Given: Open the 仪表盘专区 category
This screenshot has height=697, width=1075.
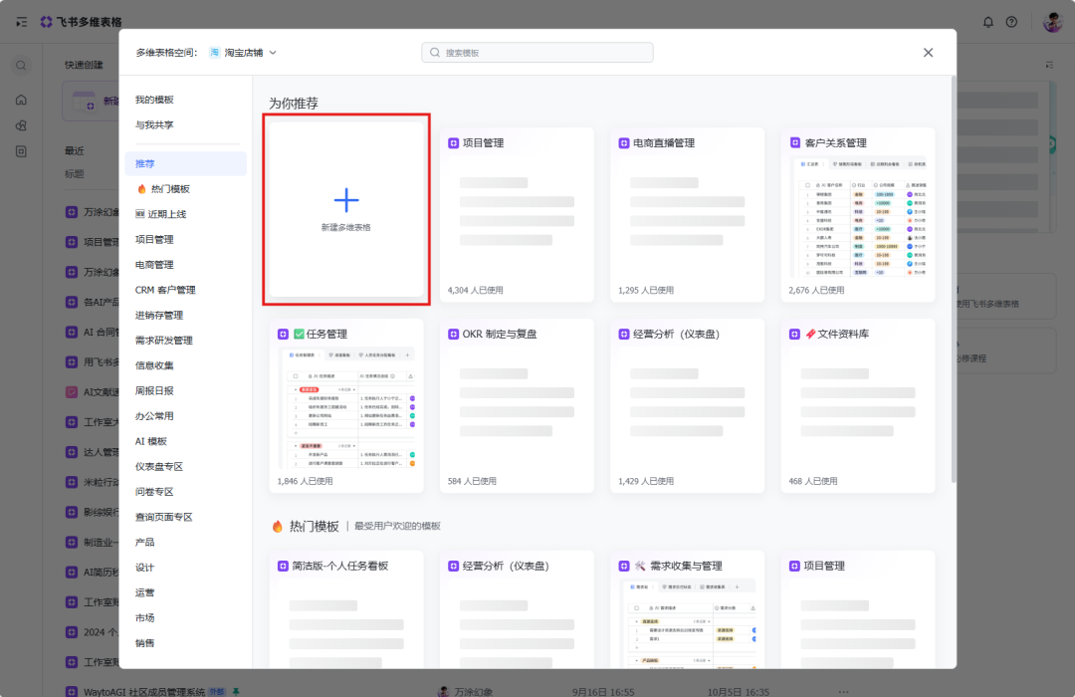Looking at the screenshot, I should click(159, 466).
